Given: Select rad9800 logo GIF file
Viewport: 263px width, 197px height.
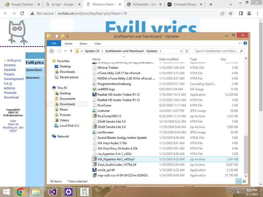Looking at the screenshot, I should point(165,89).
